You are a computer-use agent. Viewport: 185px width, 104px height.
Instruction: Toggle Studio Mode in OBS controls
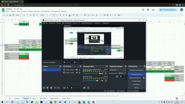click(136, 81)
